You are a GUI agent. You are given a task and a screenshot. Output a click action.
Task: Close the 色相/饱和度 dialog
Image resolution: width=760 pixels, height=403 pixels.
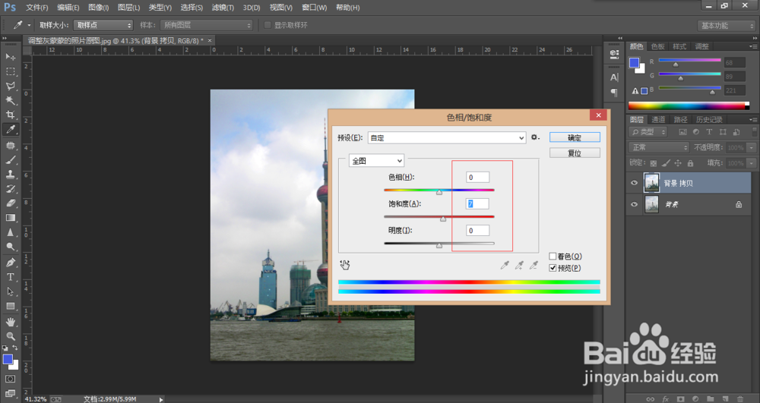pyautogui.click(x=598, y=115)
